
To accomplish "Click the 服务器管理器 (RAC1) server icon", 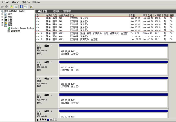I will pyautogui.click(x=2, y=11).
